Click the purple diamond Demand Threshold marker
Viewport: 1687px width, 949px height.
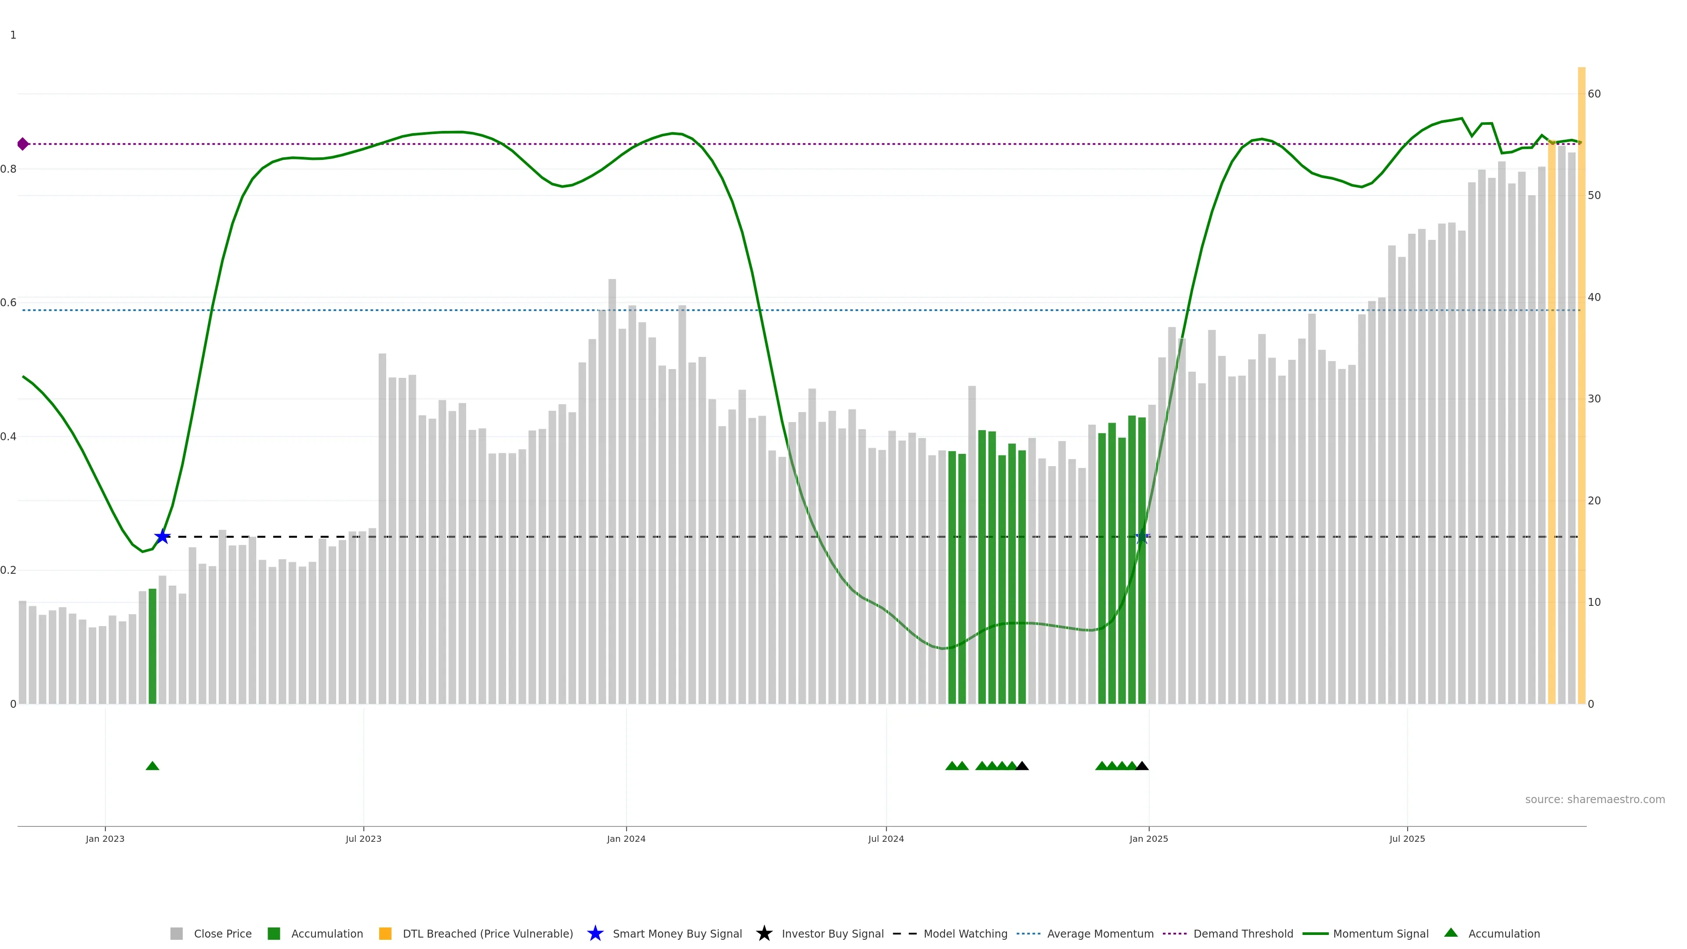[23, 144]
